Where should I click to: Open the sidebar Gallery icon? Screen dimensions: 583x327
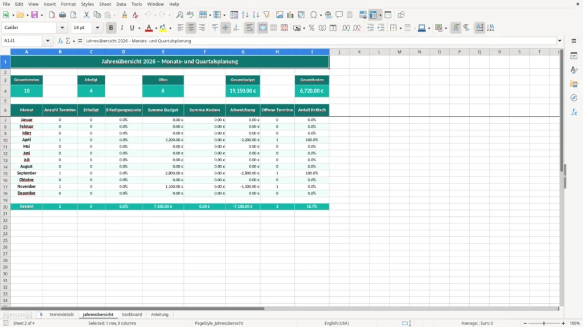pyautogui.click(x=574, y=84)
